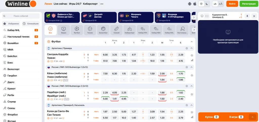Click the Войти login button
The width and height of the screenshot is (259, 122).
232,4
